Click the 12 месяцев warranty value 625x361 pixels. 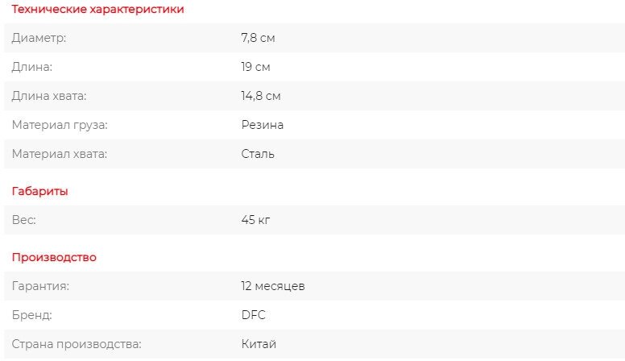point(273,286)
